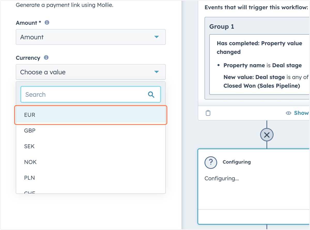The image size is (310, 230).
Task: Click the X circle on workflow connector
Action: coord(267,135)
